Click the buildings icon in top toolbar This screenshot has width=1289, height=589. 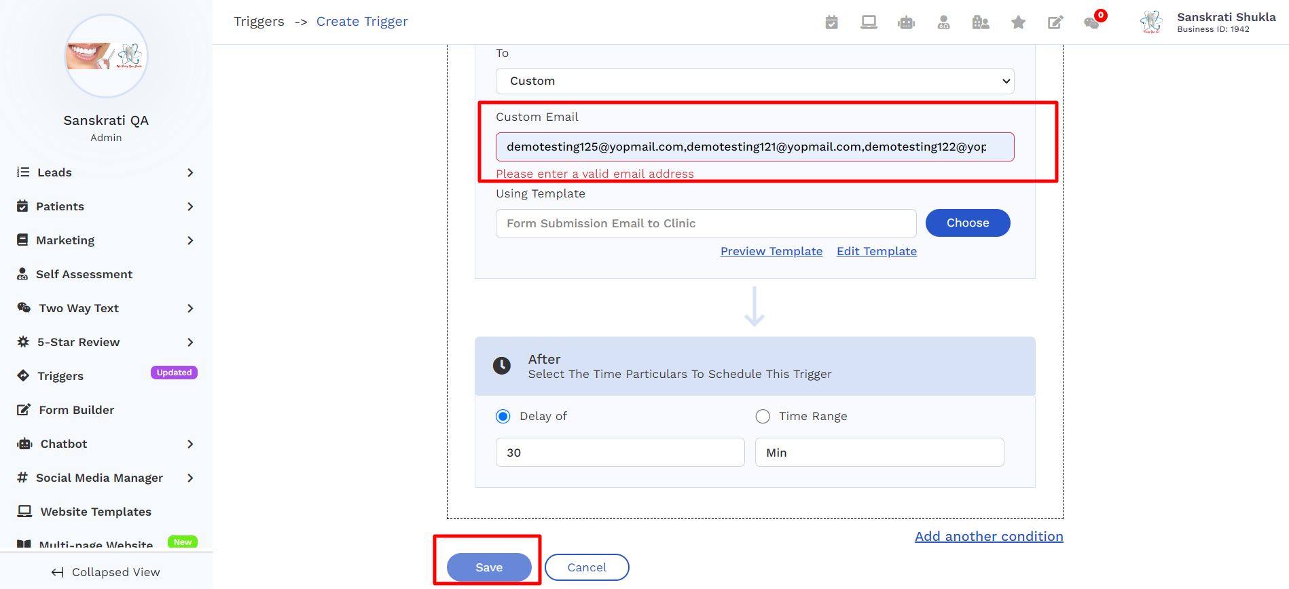coord(981,22)
